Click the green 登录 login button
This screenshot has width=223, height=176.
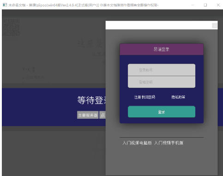coord(162,112)
